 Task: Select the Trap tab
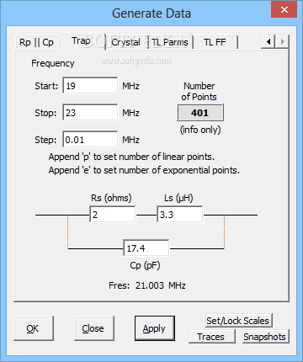tap(82, 41)
